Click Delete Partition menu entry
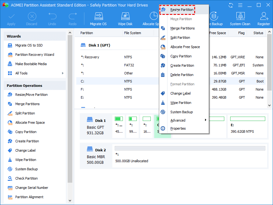The image size is (273, 205). coord(182,75)
